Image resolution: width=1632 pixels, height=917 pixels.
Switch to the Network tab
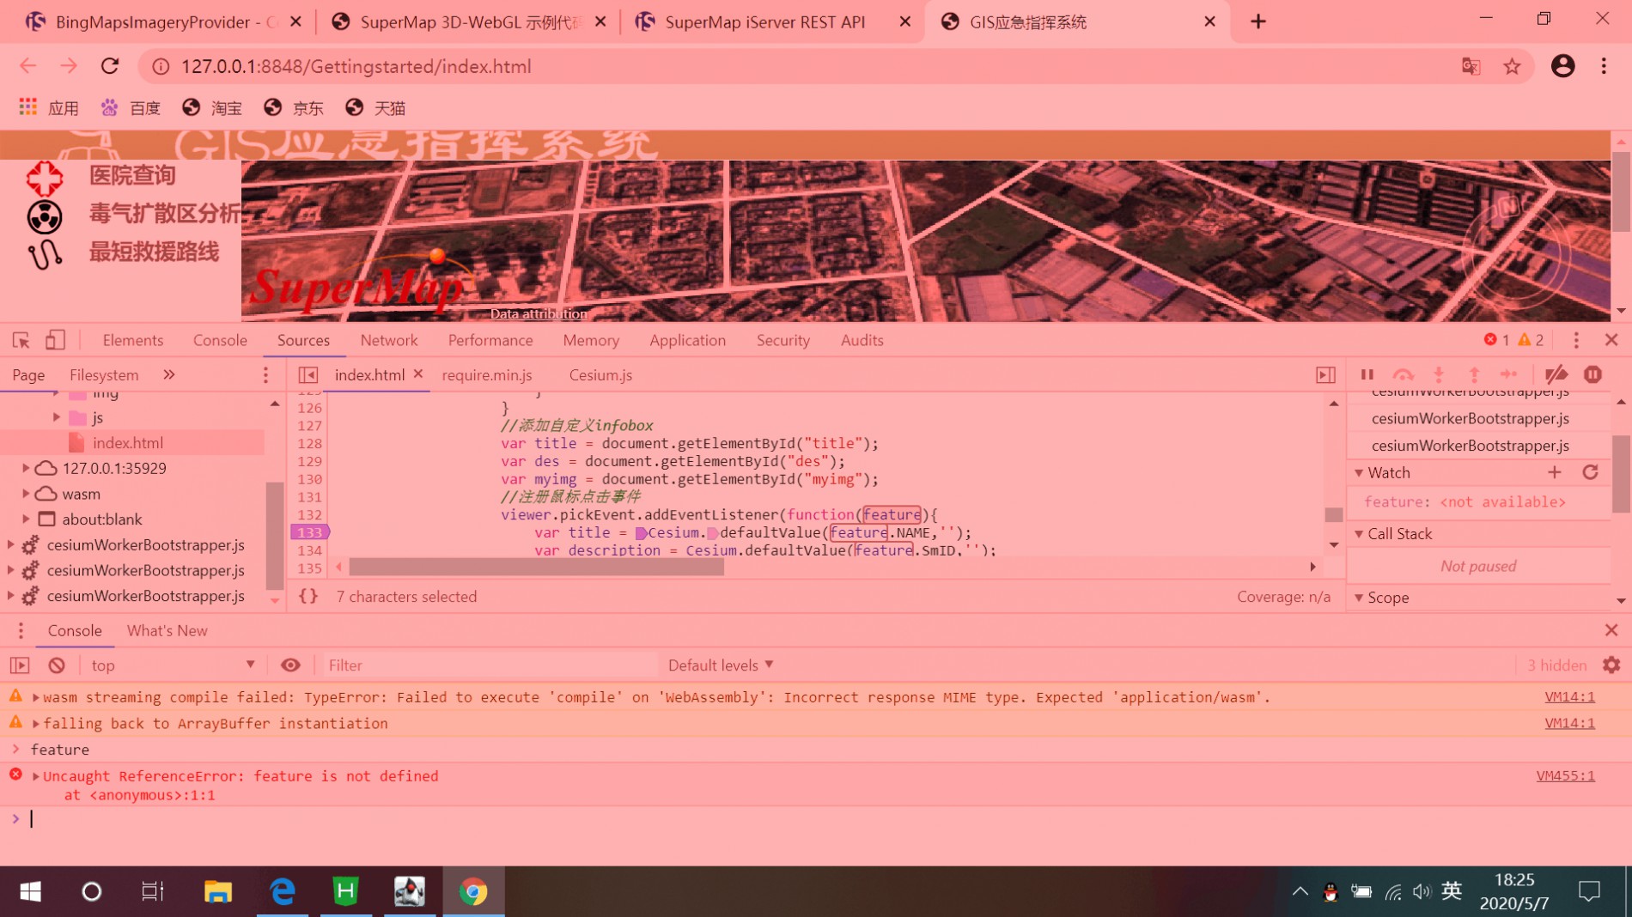click(x=389, y=340)
